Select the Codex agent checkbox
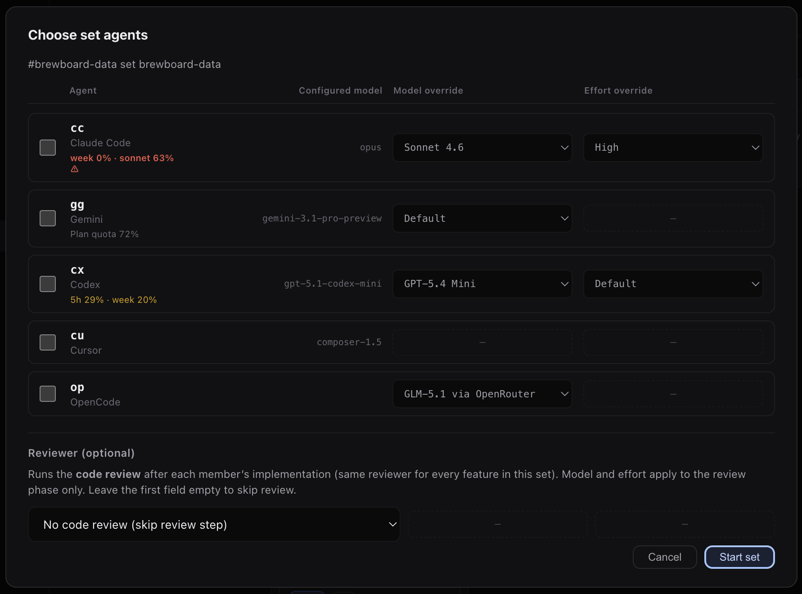This screenshot has height=594, width=802. (48, 284)
